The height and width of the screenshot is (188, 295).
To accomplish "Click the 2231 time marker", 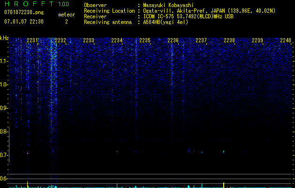I will tap(32, 40).
